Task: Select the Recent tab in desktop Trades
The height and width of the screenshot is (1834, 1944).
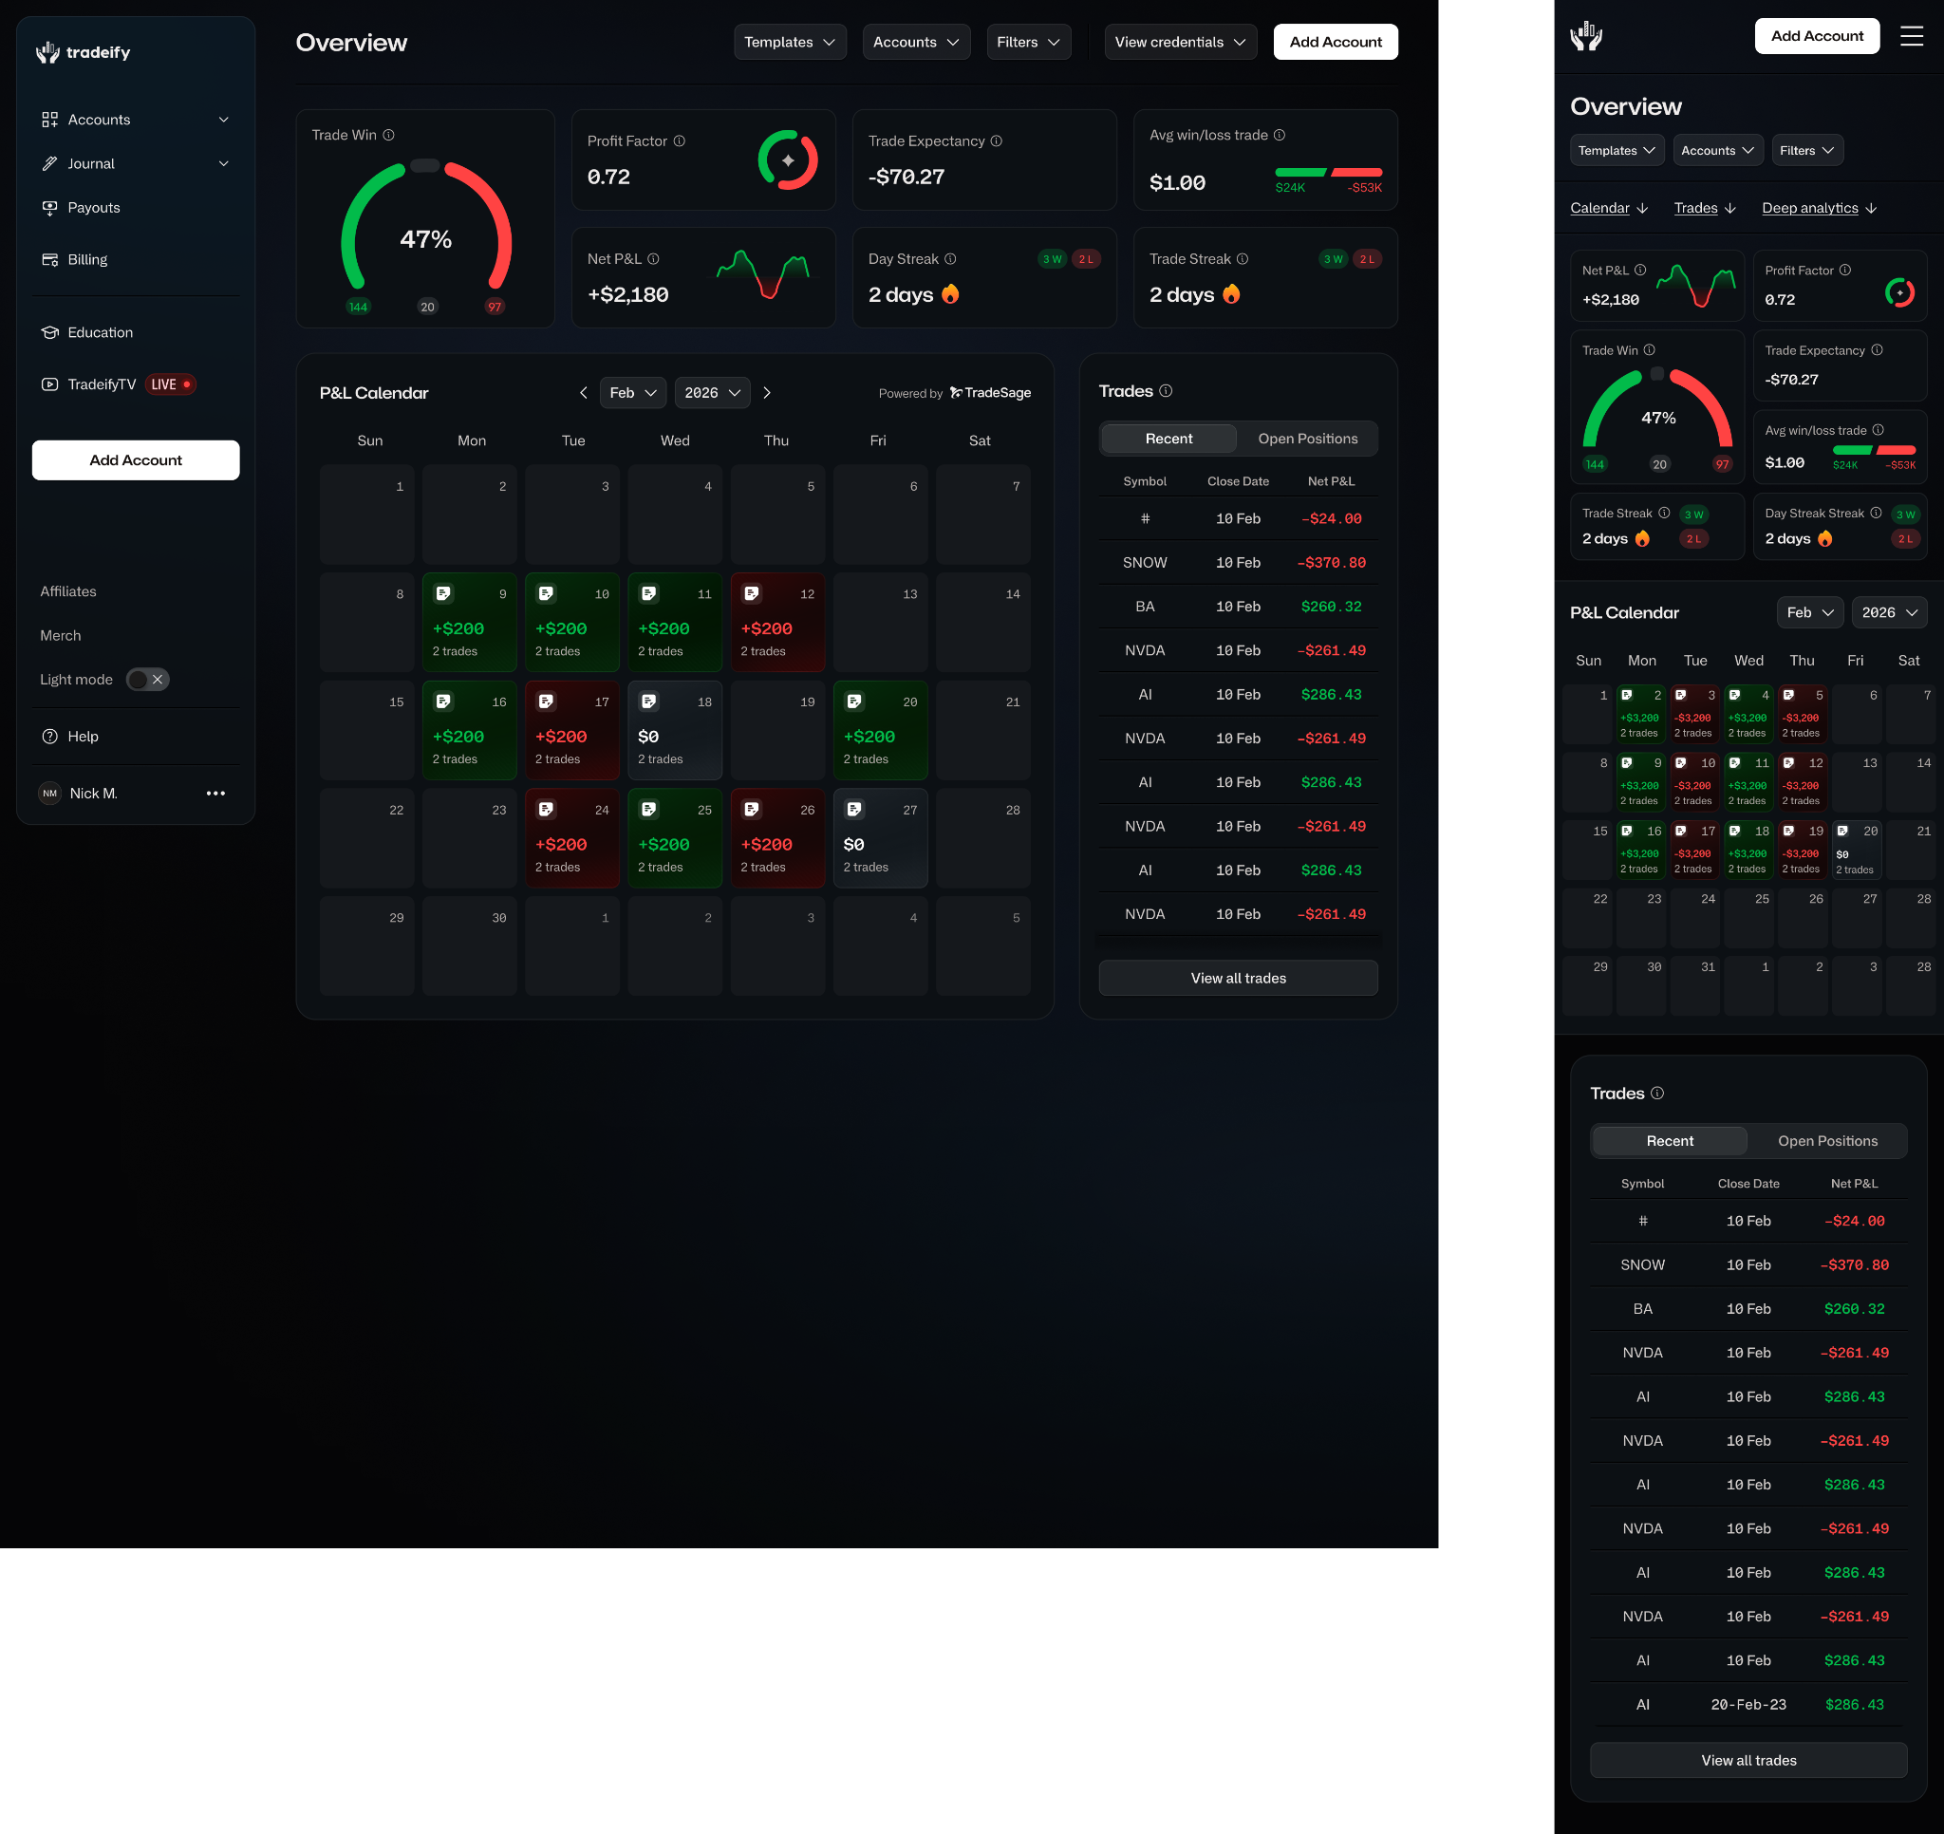Action: tap(1168, 440)
